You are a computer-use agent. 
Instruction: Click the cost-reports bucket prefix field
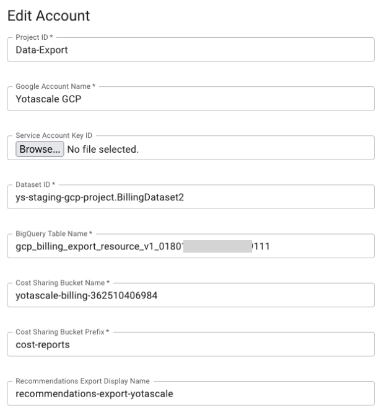point(191,344)
